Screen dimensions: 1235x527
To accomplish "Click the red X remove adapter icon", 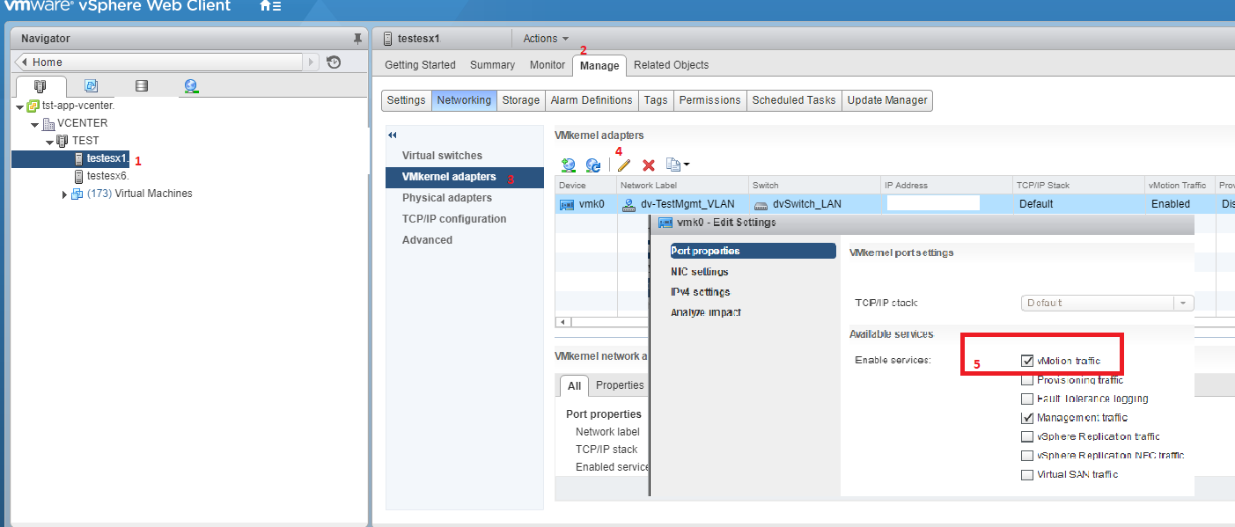I will (649, 165).
